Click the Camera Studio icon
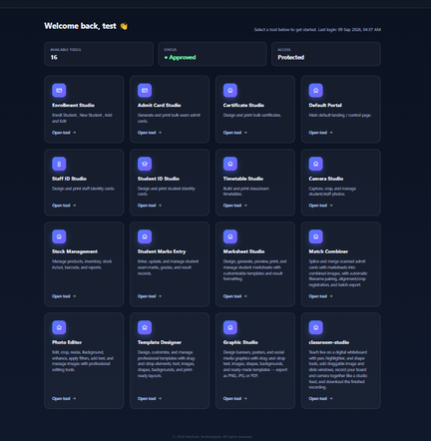Image resolution: width=431 pixels, height=441 pixels. point(316,164)
